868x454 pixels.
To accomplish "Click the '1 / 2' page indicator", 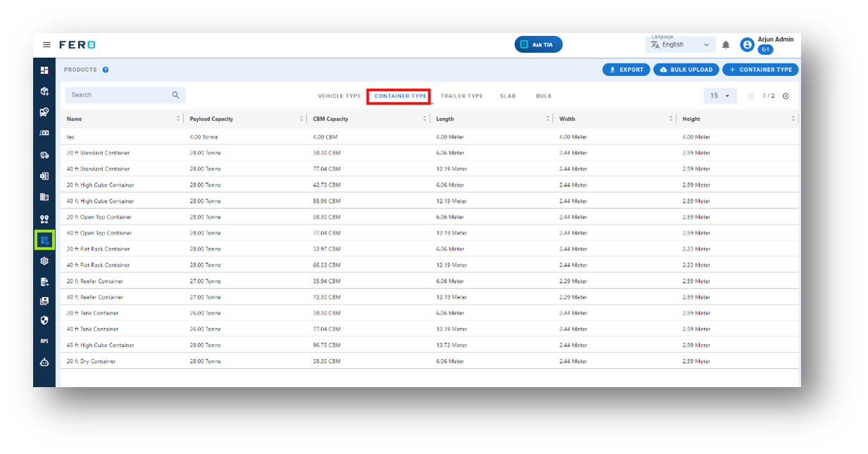I will (769, 96).
